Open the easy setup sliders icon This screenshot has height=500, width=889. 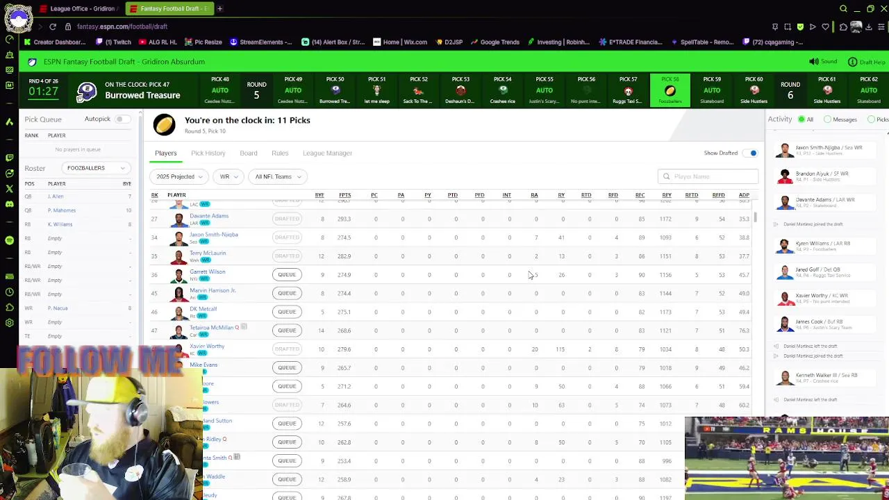tap(882, 27)
